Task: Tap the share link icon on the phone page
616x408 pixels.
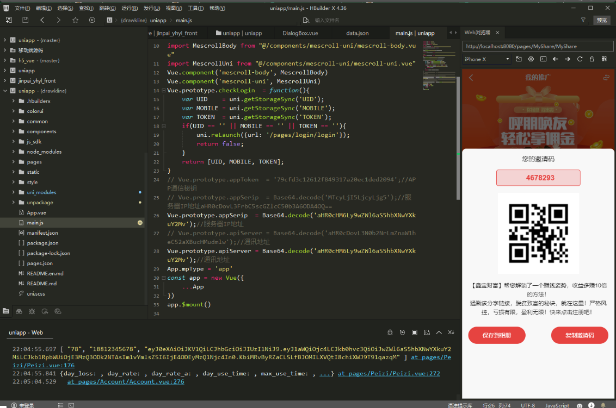Action: pyautogui.click(x=606, y=78)
